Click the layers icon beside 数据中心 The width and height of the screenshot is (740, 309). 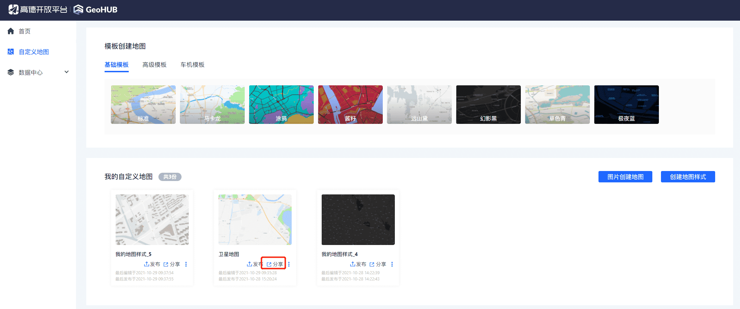tap(11, 72)
